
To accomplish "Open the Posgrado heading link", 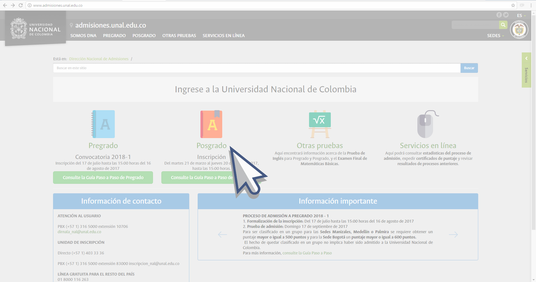I will tap(211, 146).
